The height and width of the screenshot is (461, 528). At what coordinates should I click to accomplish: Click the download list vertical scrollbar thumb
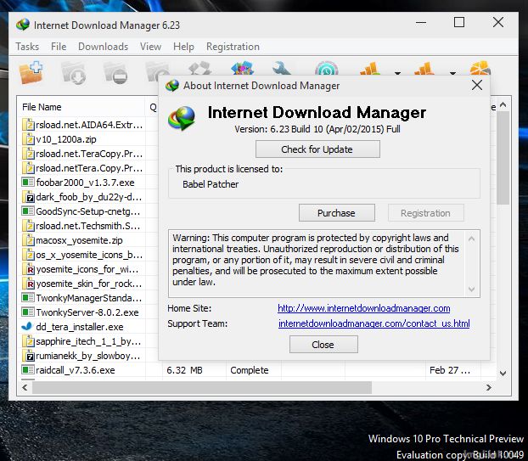(x=503, y=158)
